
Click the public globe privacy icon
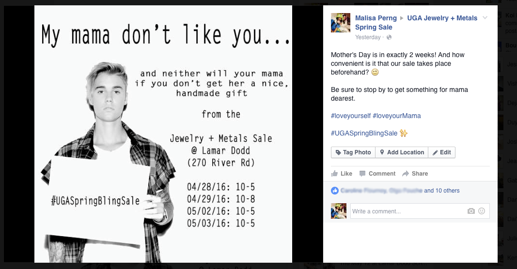click(389, 37)
